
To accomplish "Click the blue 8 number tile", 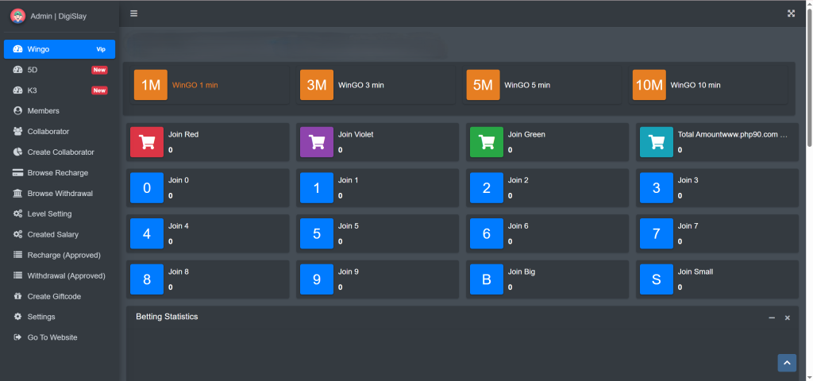I will pos(147,279).
